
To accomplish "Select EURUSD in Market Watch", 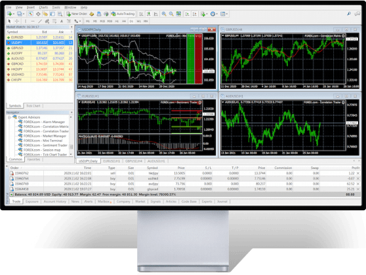I will tap(39, 37).
